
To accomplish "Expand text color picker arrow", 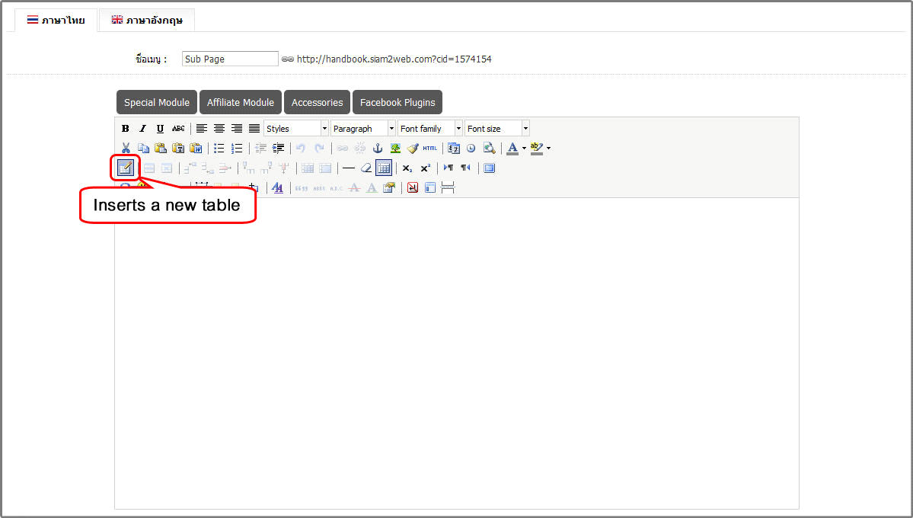I will click(524, 148).
